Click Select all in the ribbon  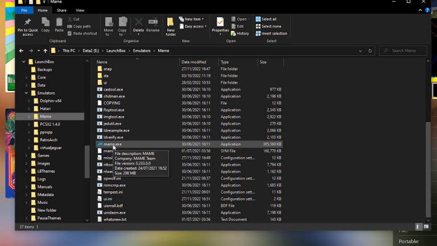(x=269, y=19)
